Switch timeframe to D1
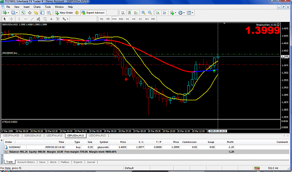Screen dimensions: 292x172 (140, 19)
